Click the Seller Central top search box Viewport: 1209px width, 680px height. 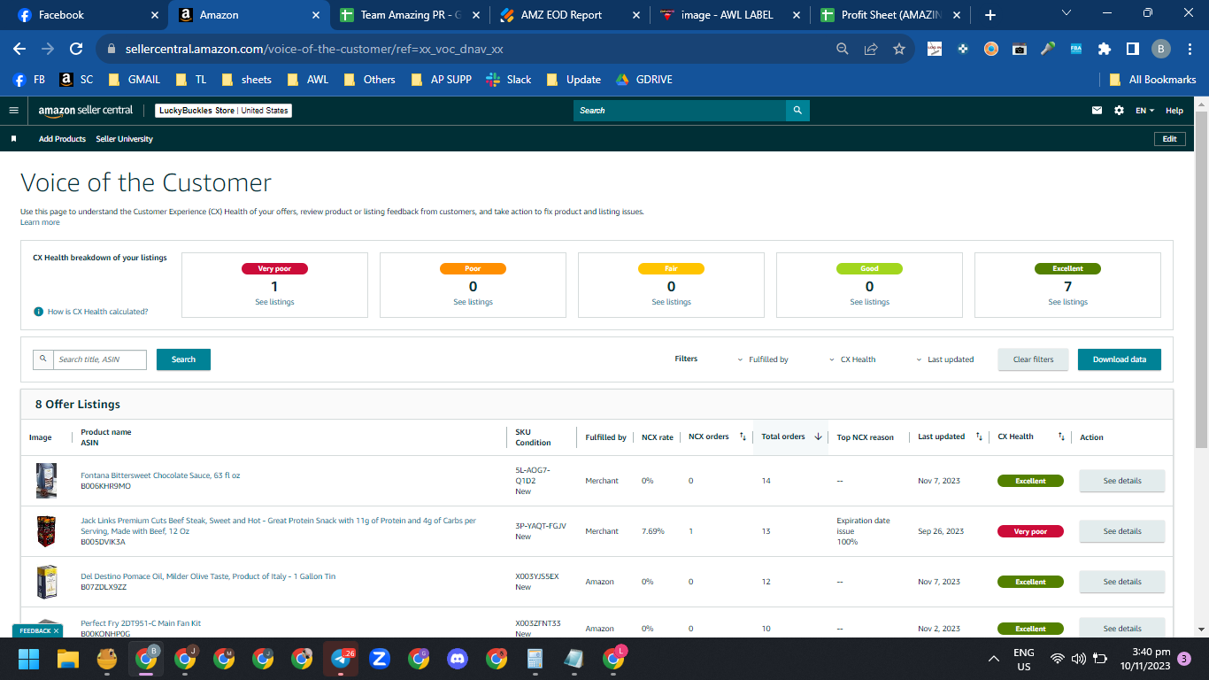[680, 111]
